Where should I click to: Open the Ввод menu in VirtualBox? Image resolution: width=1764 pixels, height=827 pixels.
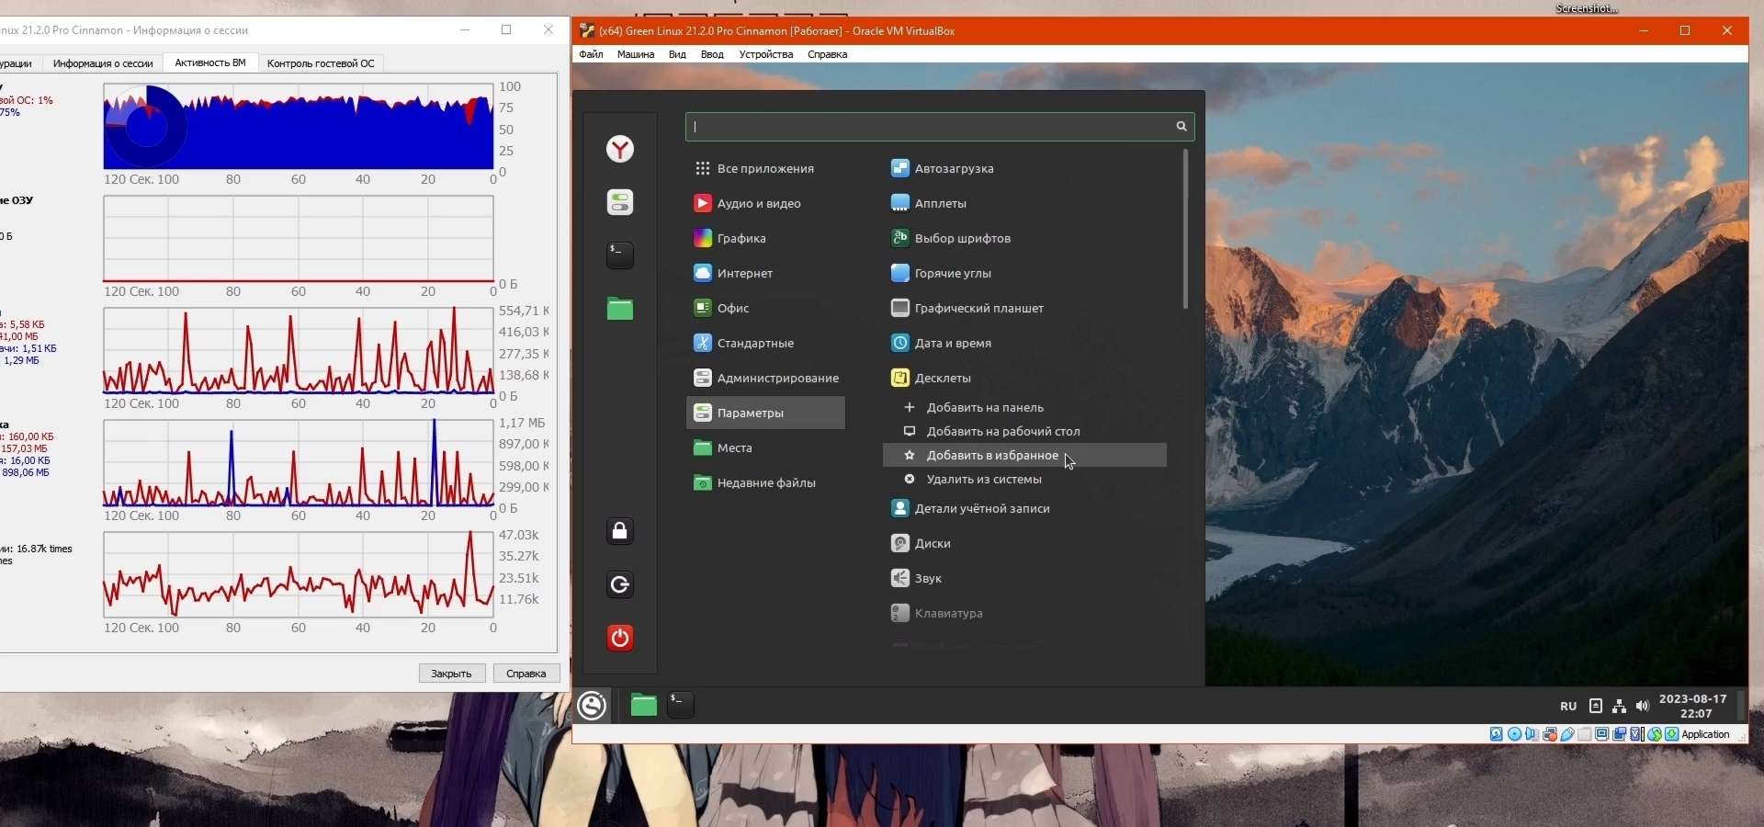coord(712,54)
